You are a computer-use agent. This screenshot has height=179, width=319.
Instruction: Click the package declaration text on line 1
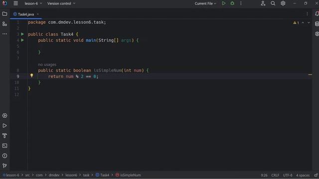click(67, 22)
